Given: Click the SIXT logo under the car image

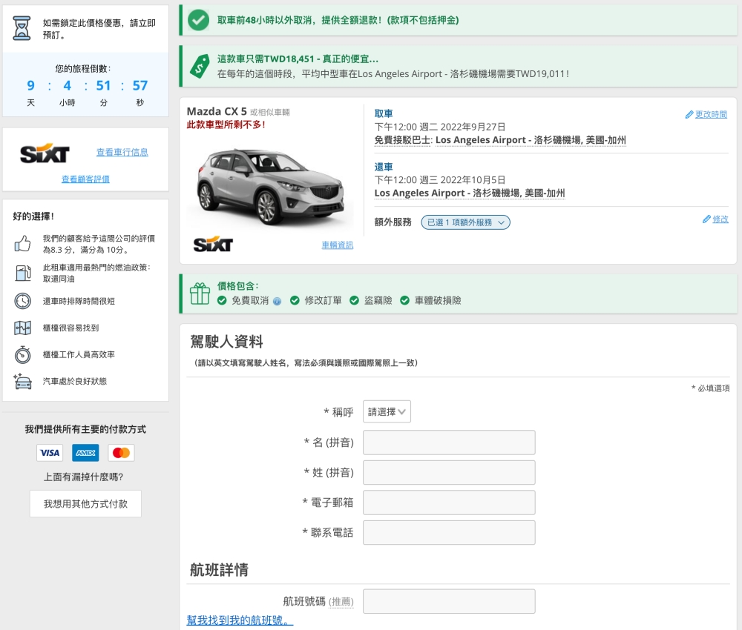Looking at the screenshot, I should click(213, 245).
